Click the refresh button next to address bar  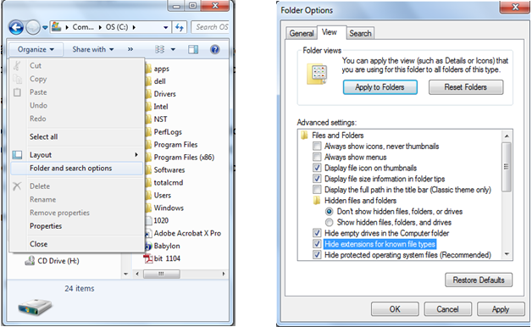180,27
